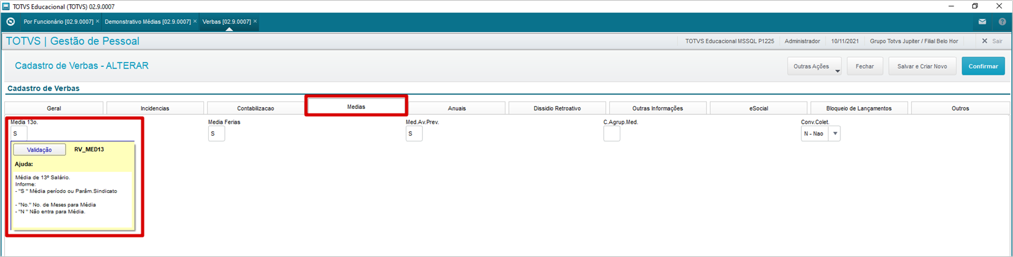
Task: Click the Fechar button
Action: tap(865, 66)
